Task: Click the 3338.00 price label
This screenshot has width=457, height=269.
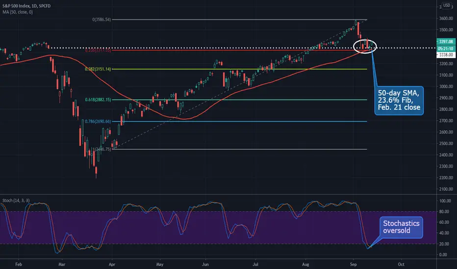Action: pos(446,55)
